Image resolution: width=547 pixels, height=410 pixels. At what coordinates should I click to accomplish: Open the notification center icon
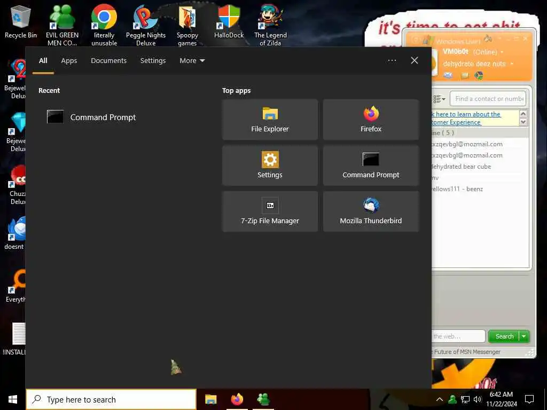click(x=529, y=399)
